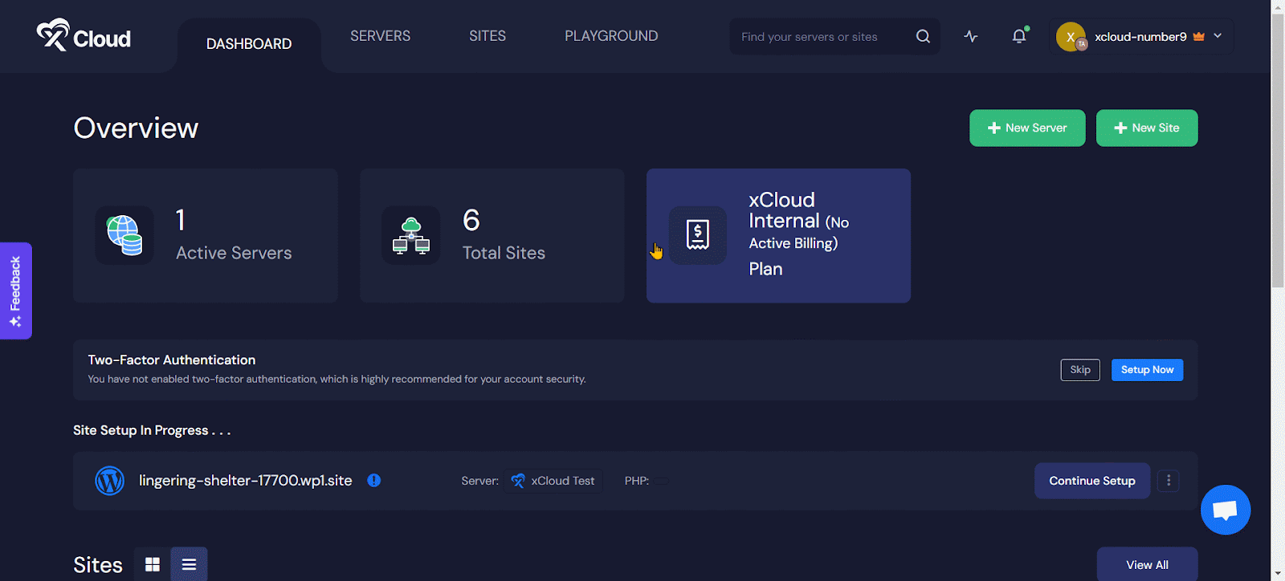1285x581 pixels.
Task: Click the Active Servers globe icon
Action: (124, 235)
